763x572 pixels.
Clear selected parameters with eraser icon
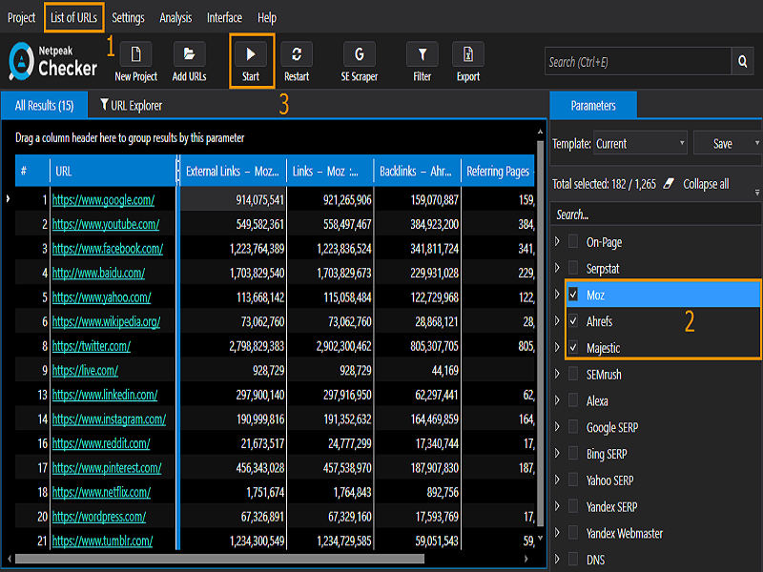670,183
